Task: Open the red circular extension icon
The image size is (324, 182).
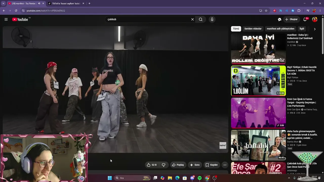Action: 275,11
